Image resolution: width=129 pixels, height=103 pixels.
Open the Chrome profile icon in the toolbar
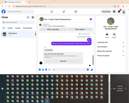click(123, 6)
